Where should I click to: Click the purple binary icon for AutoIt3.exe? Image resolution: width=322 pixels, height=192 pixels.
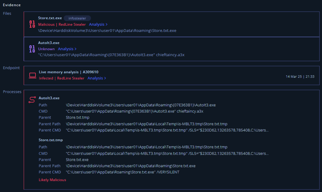point(32,49)
